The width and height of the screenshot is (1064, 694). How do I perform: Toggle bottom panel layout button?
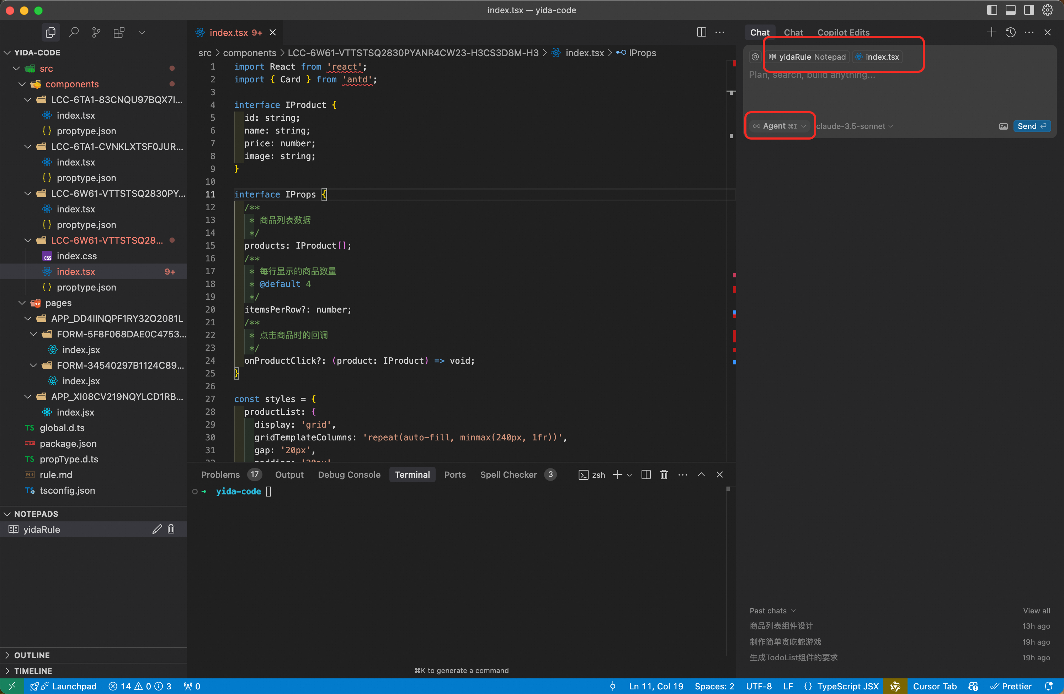(1010, 10)
